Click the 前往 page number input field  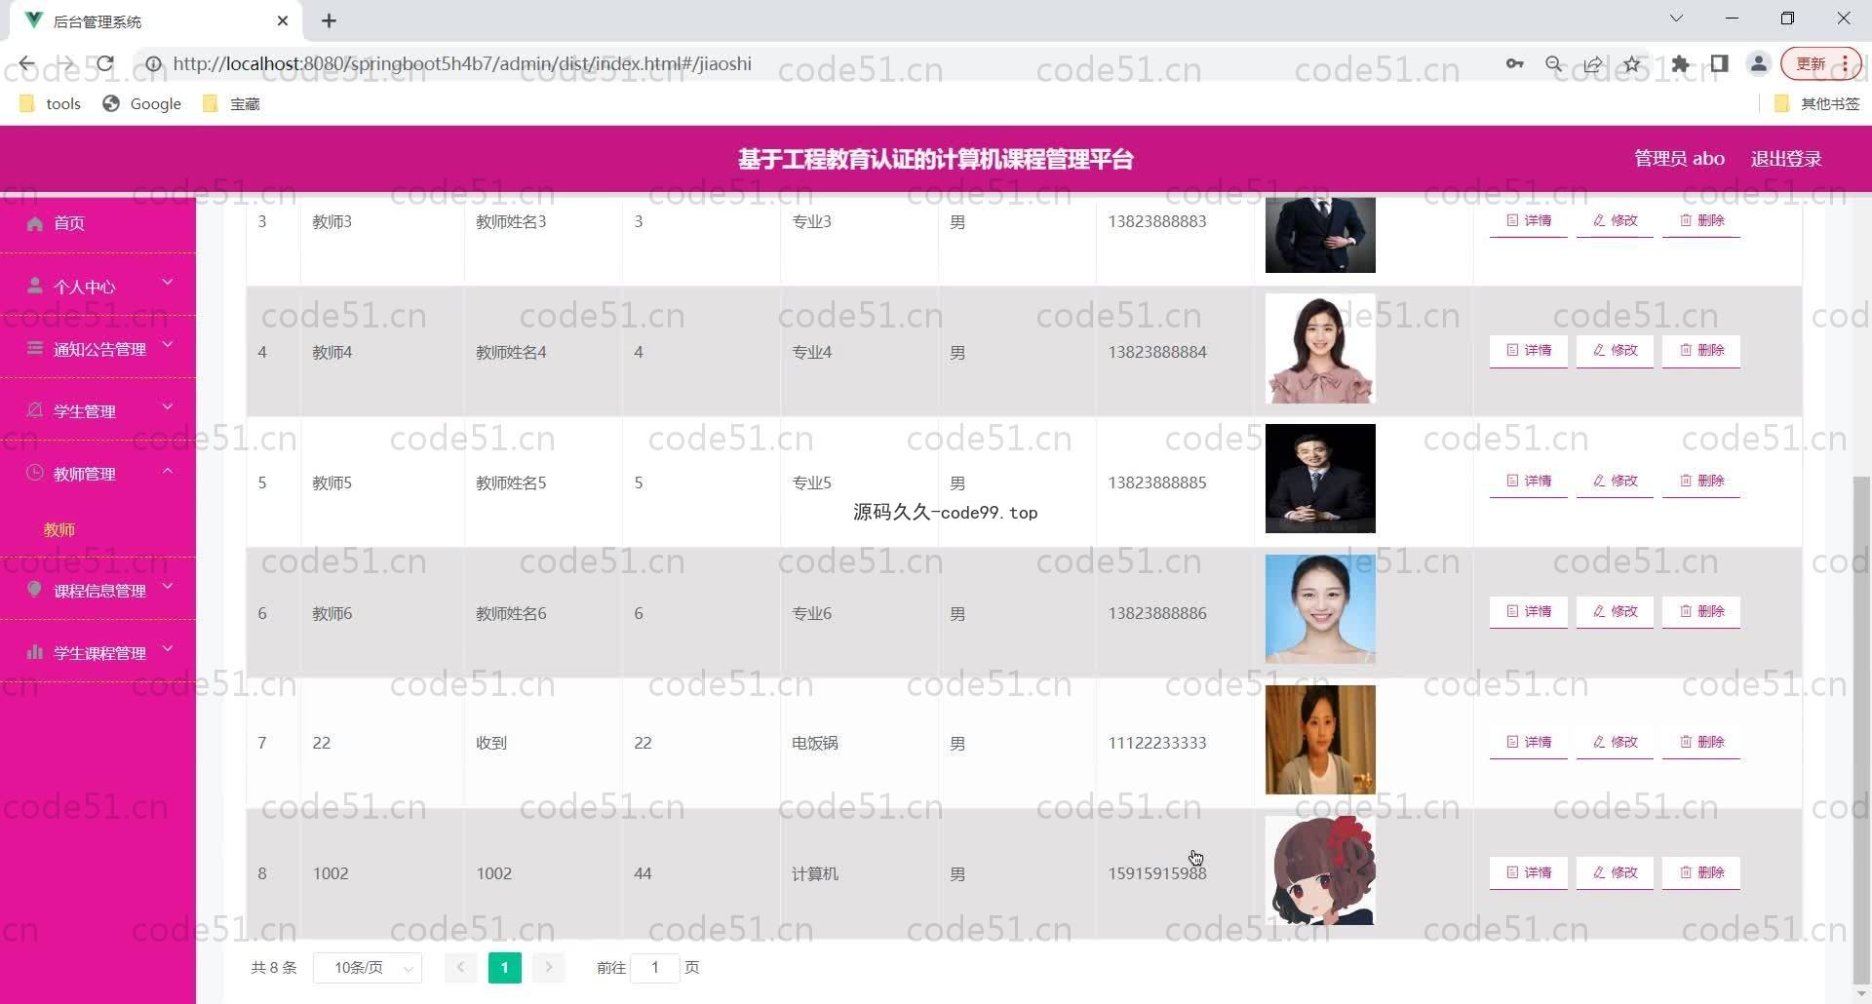pos(655,968)
